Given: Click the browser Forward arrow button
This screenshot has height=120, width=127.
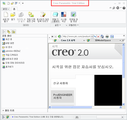Looking at the screenshot, I should 56,36.
